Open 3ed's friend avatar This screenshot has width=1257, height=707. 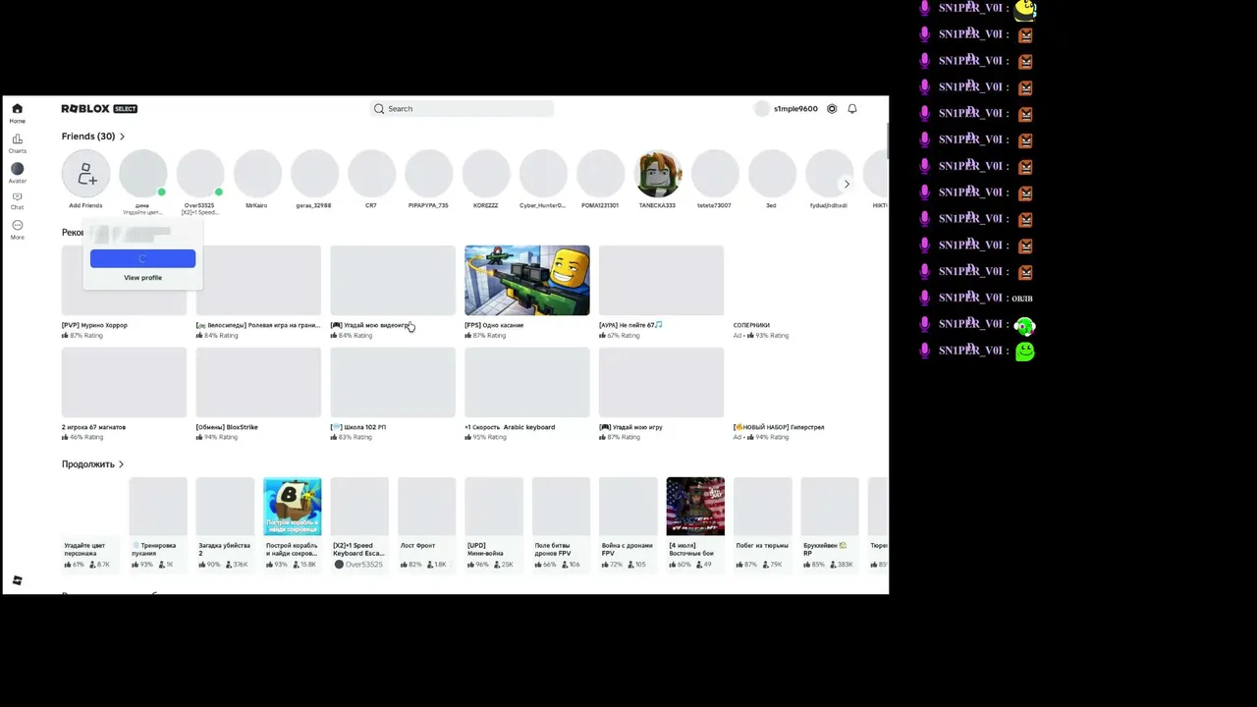(772, 175)
